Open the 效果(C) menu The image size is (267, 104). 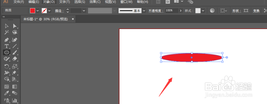pos(95,2)
